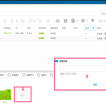Expand dropdown arrow next to yen icon

(87, 21)
